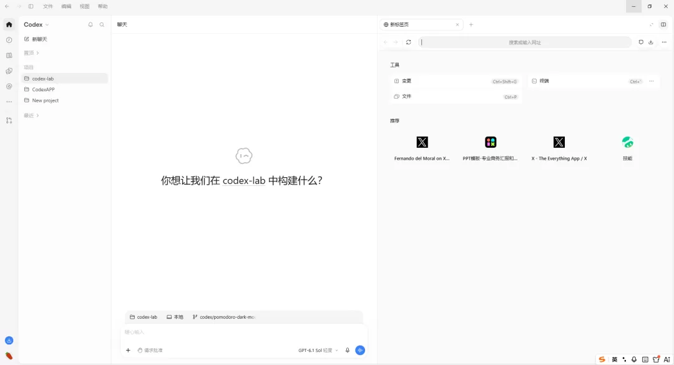Expand the browser panel to fullscreen
Viewport: 674px width, 365px height.
[652, 24]
